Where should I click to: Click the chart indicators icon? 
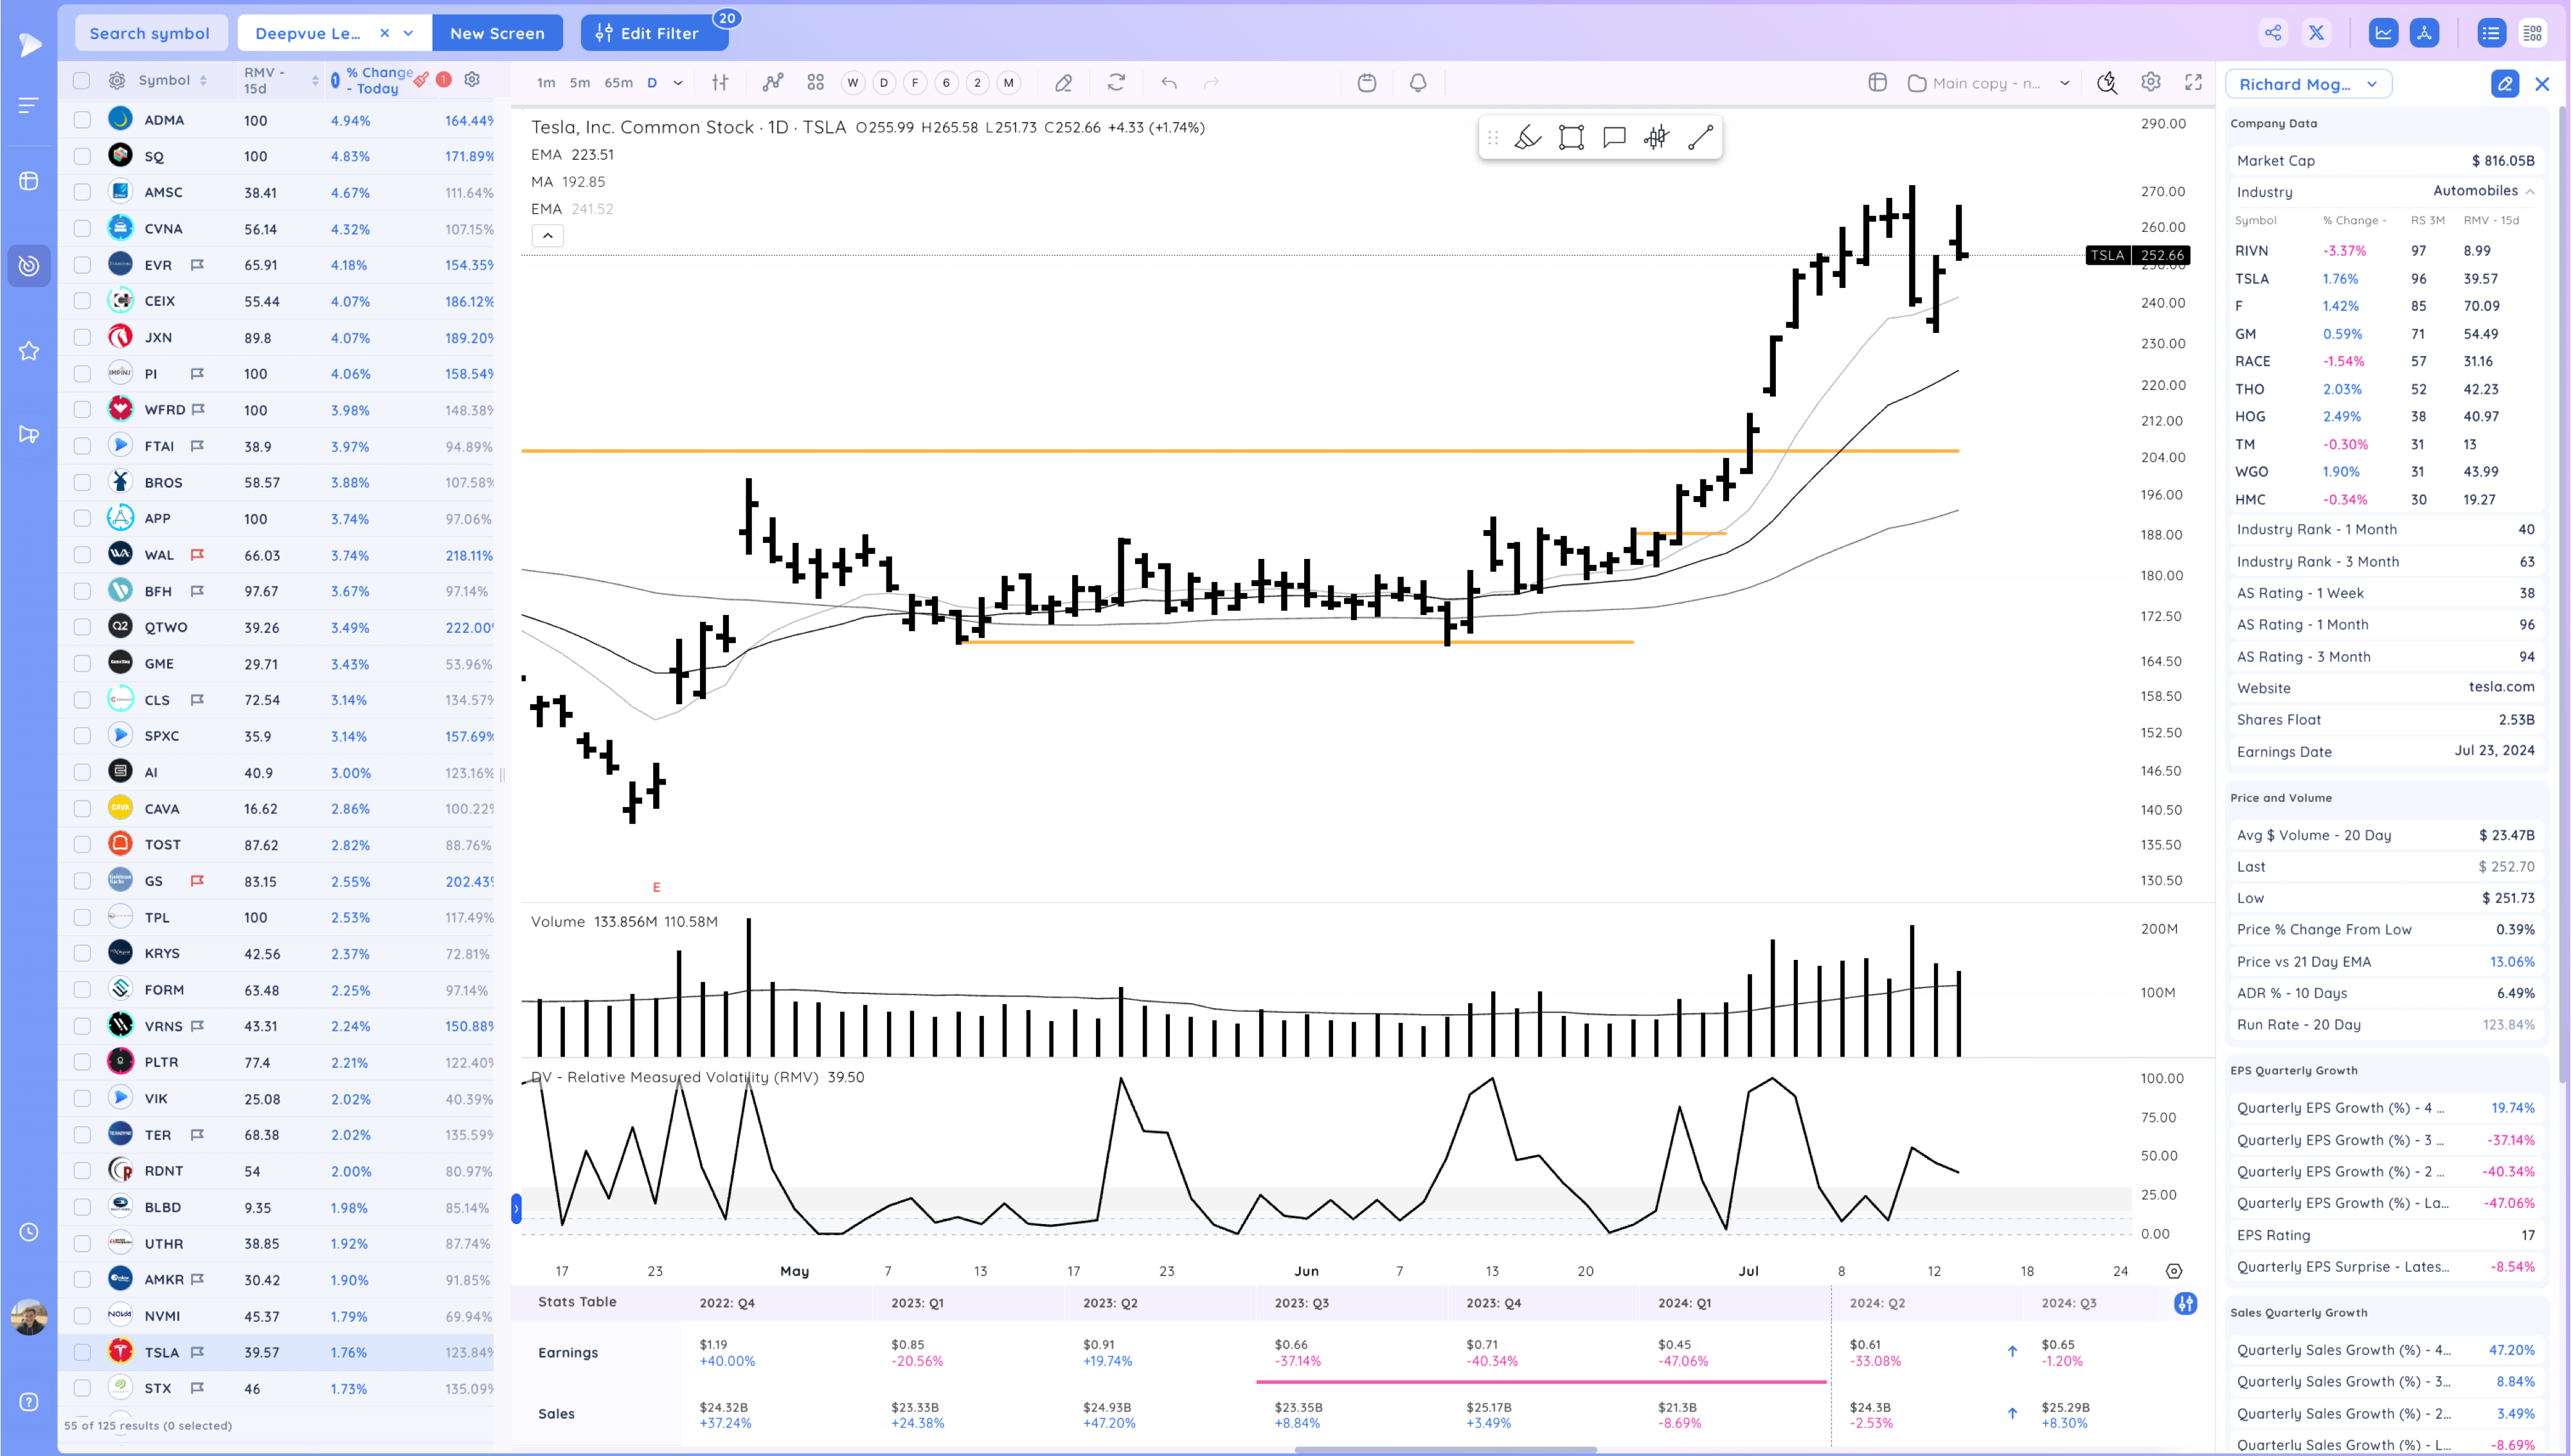[772, 83]
